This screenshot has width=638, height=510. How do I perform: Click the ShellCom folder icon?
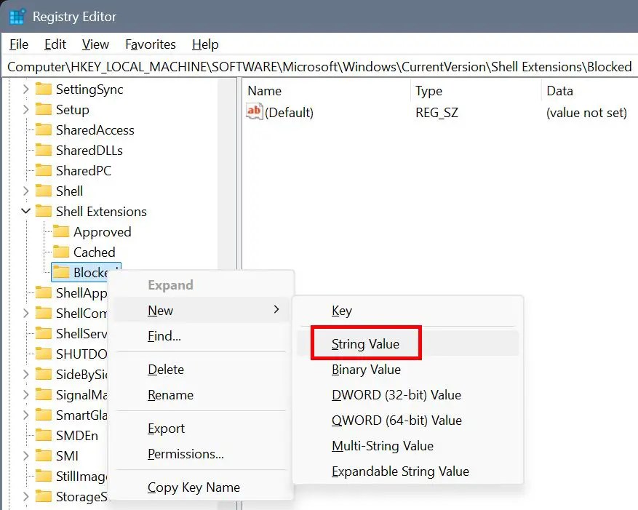(44, 313)
